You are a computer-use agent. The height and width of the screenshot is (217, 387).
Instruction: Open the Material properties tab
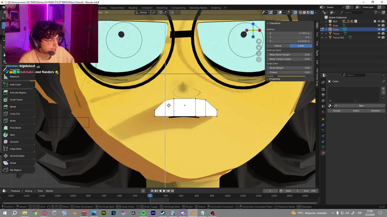(323, 153)
